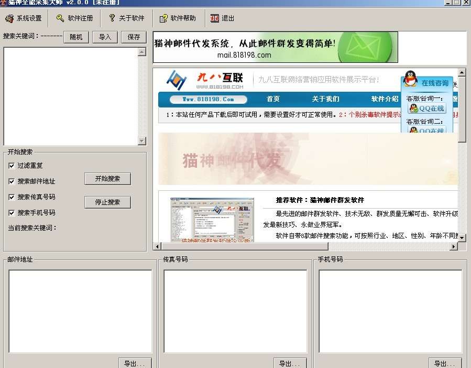471x368 pixels.
Task: Click the key icon for 软件注册
Action: pos(60,18)
